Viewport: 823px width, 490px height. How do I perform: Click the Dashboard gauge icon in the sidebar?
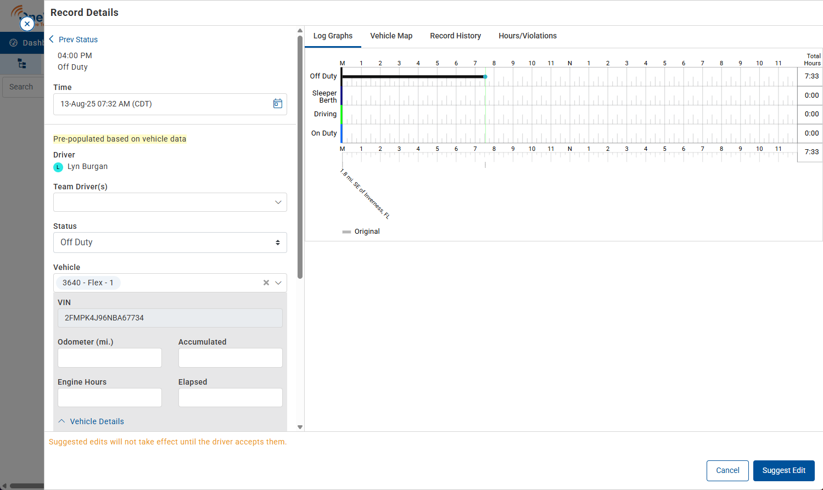14,43
